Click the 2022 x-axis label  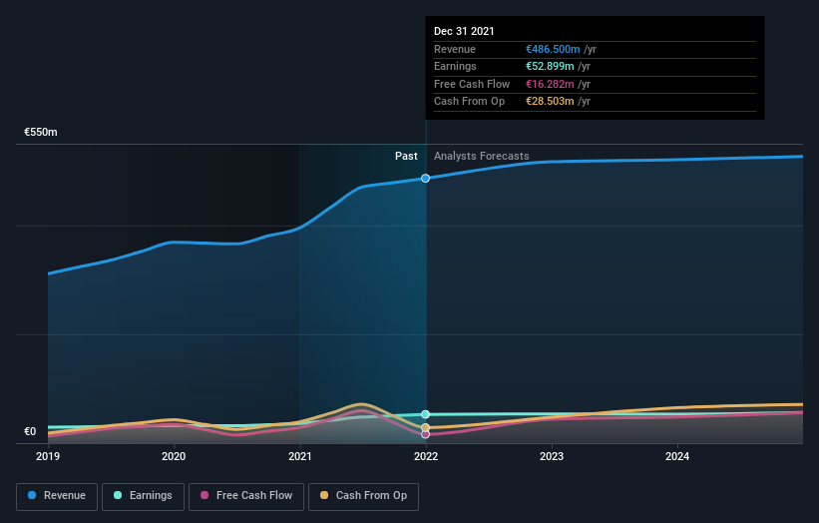(426, 457)
